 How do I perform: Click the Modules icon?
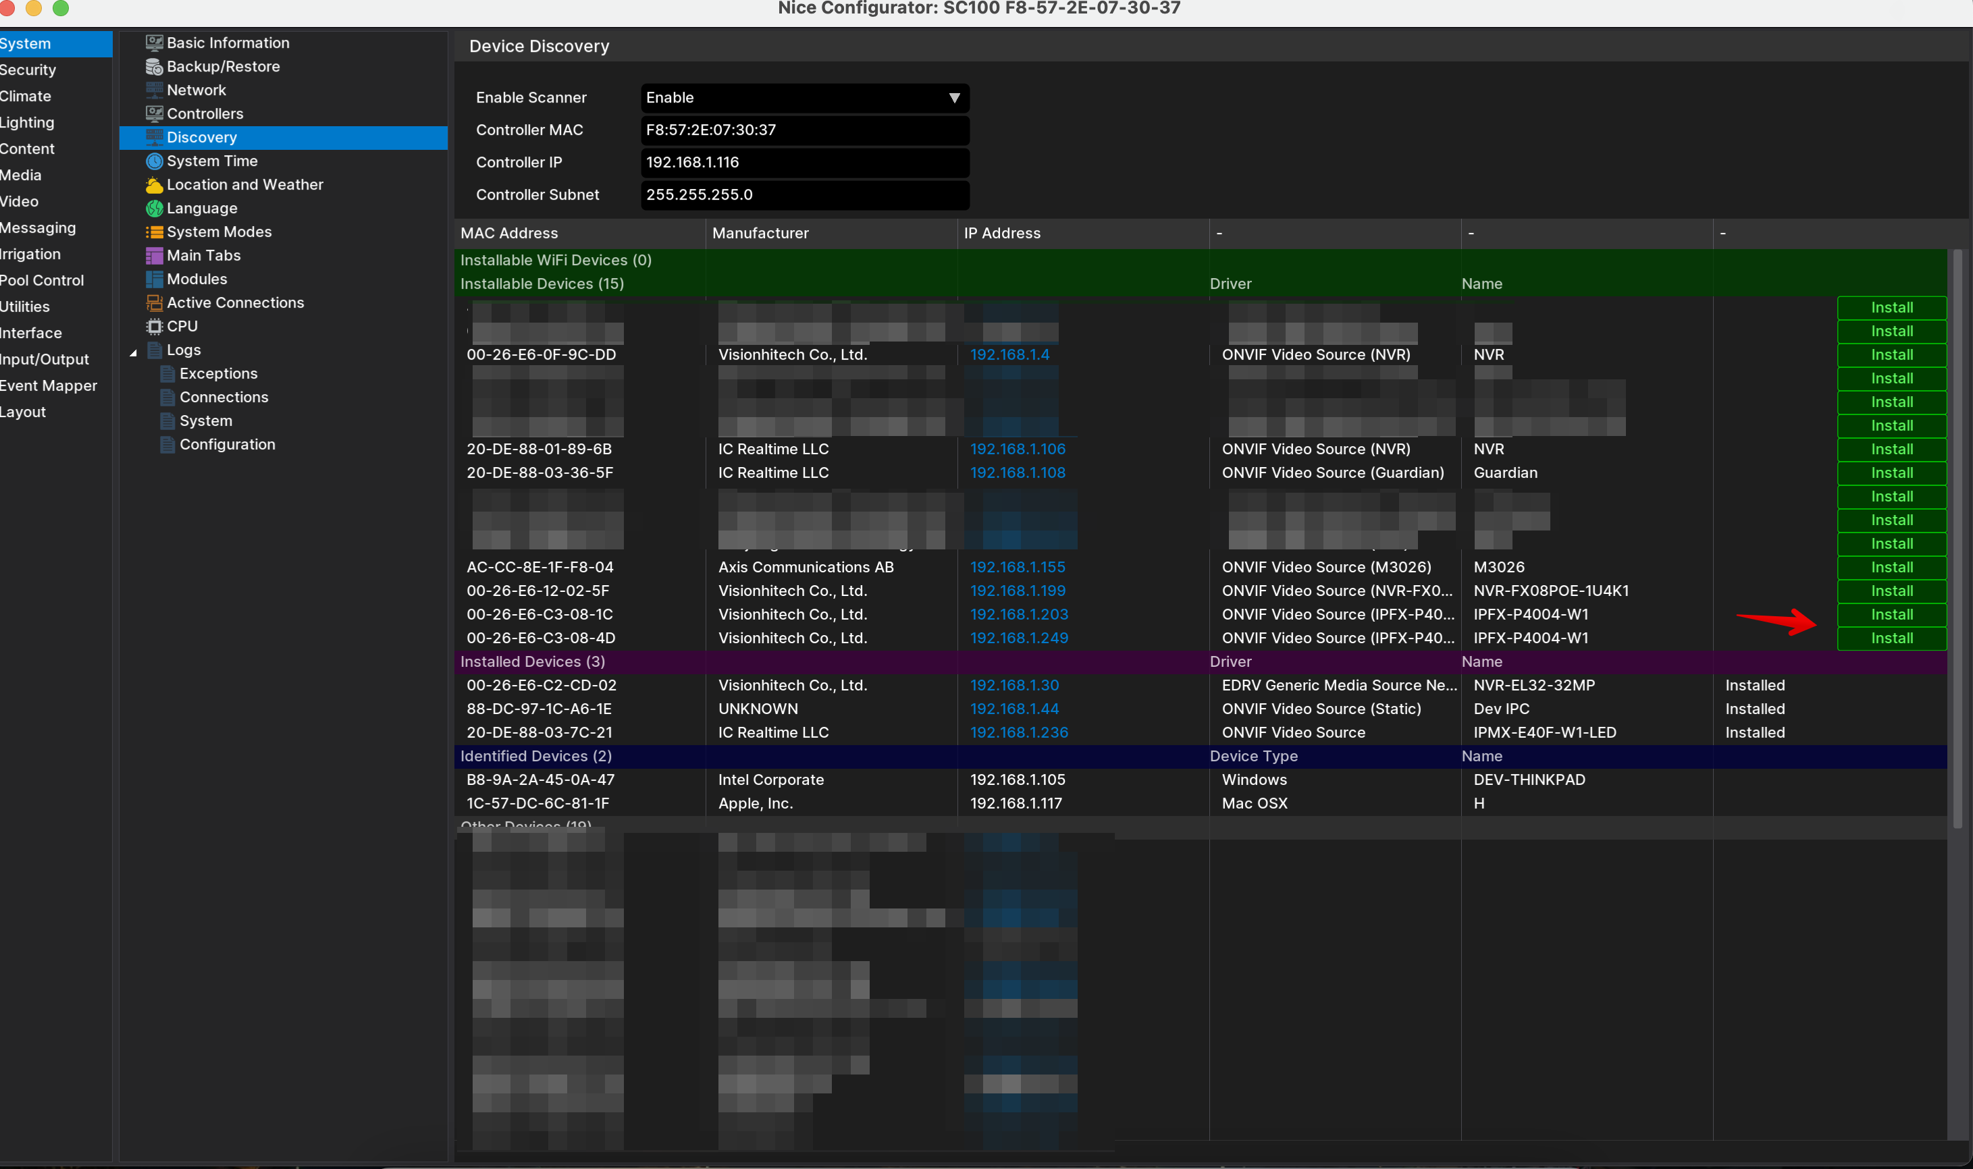[155, 279]
